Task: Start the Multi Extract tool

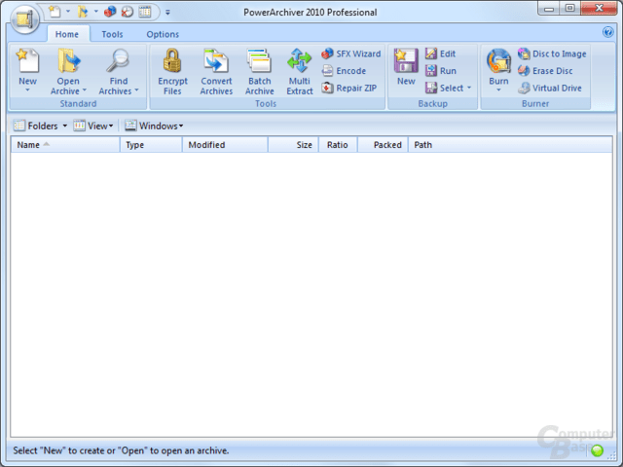Action: [x=300, y=71]
